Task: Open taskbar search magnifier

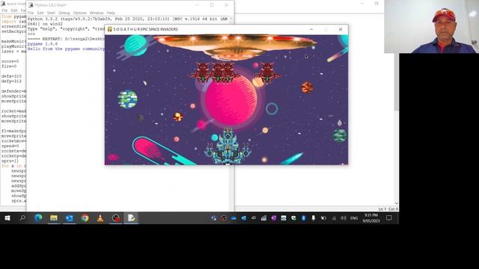Action: 22,218
